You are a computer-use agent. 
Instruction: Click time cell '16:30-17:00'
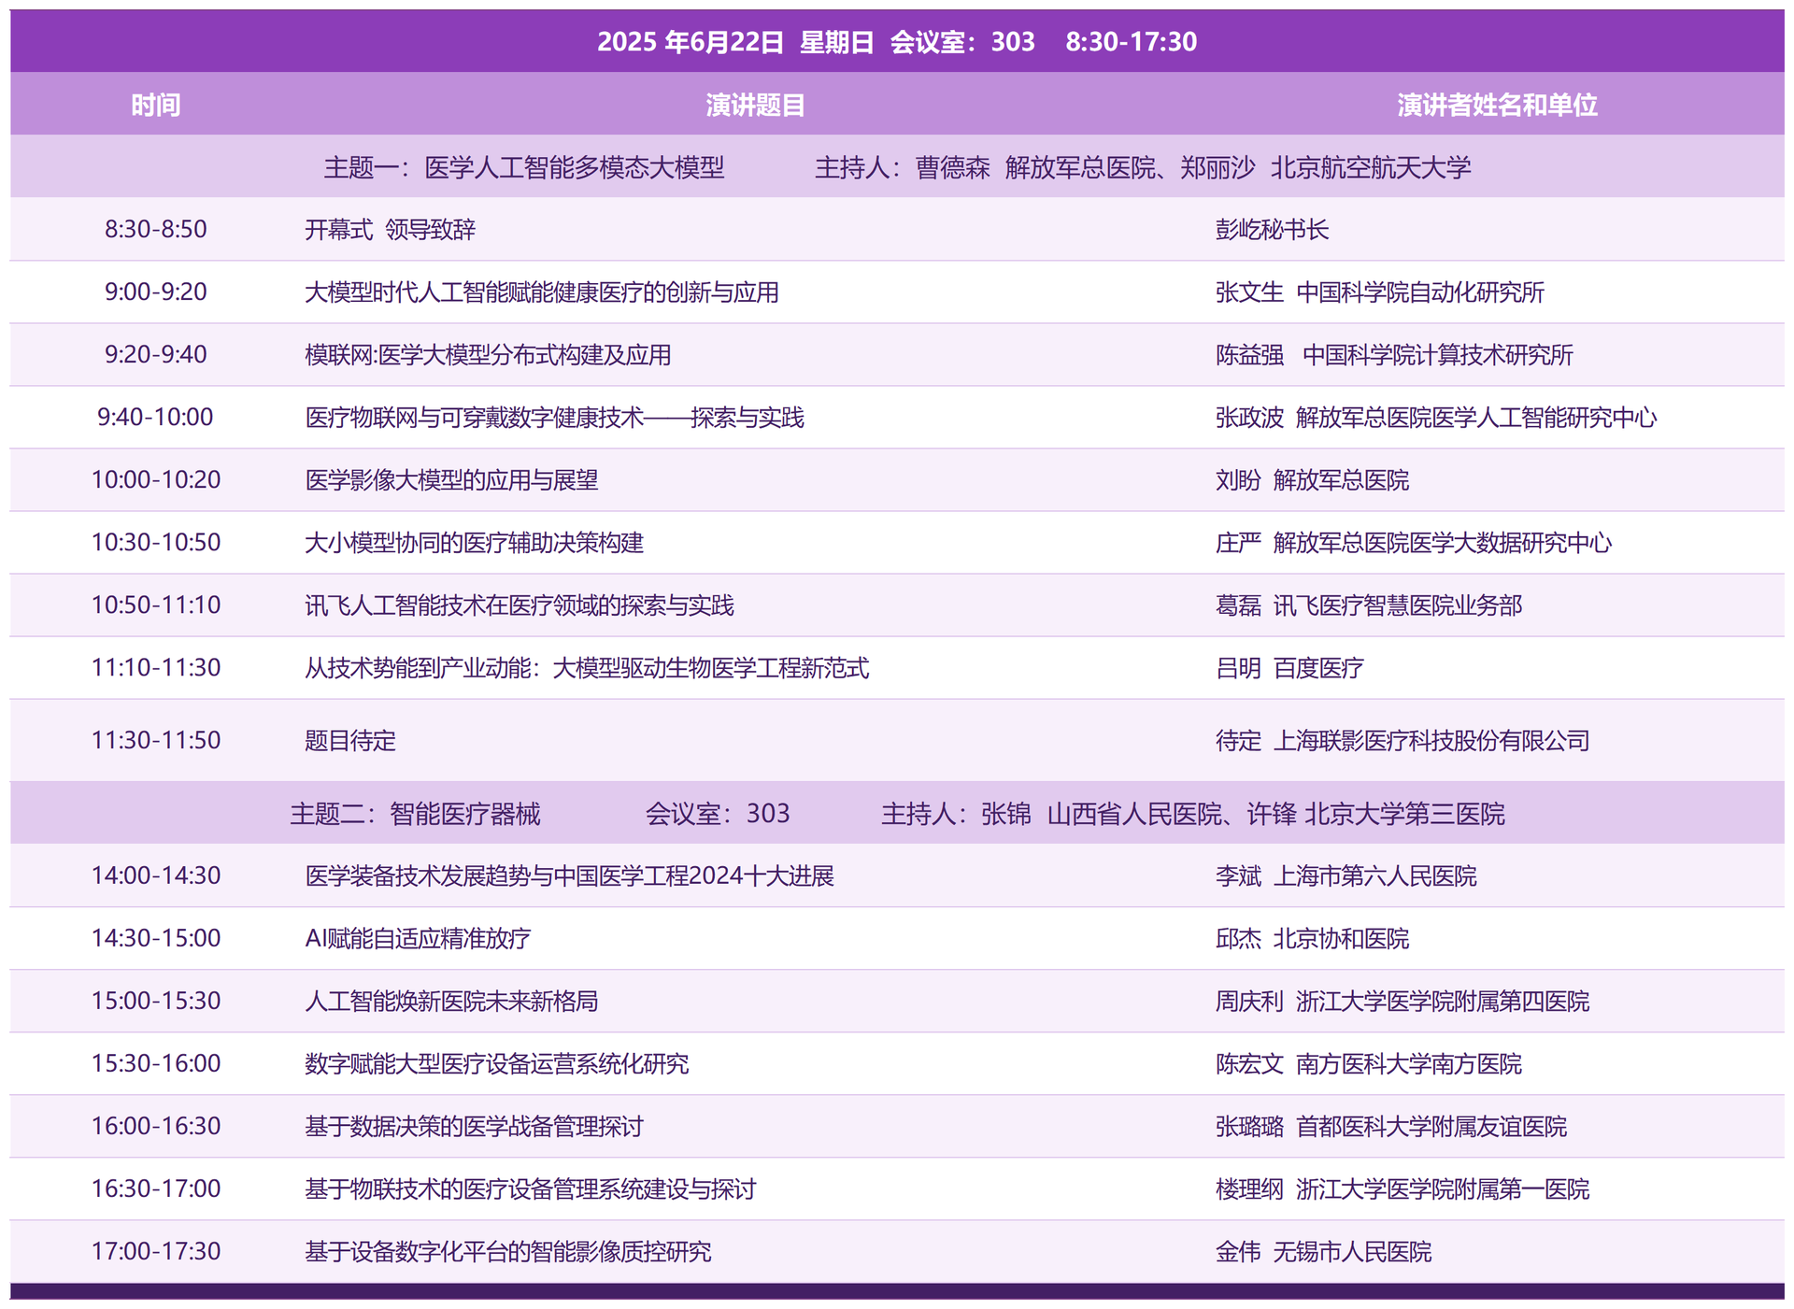[x=155, y=1188]
